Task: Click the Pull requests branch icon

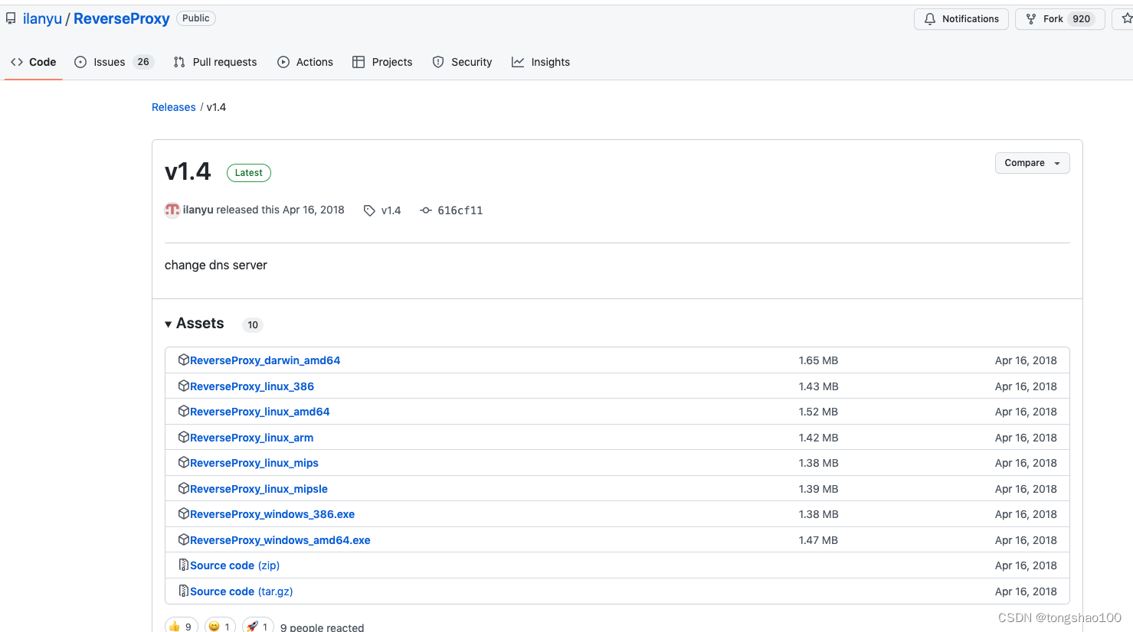Action: (x=179, y=62)
